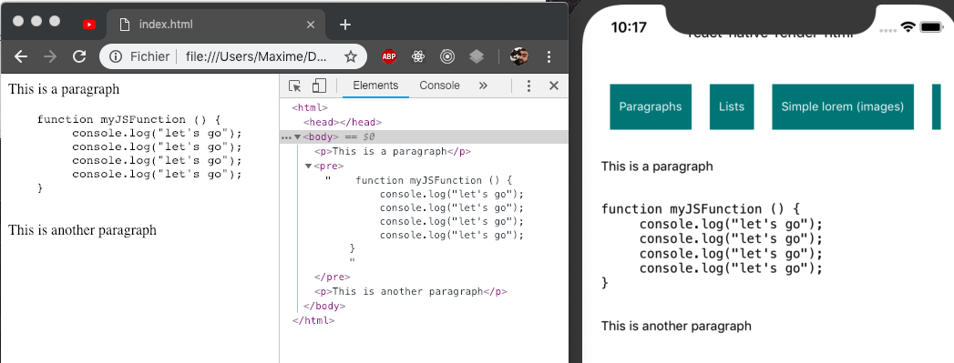Tap the Simple lorem (images) button
The height and width of the screenshot is (363, 954).
coord(843,106)
